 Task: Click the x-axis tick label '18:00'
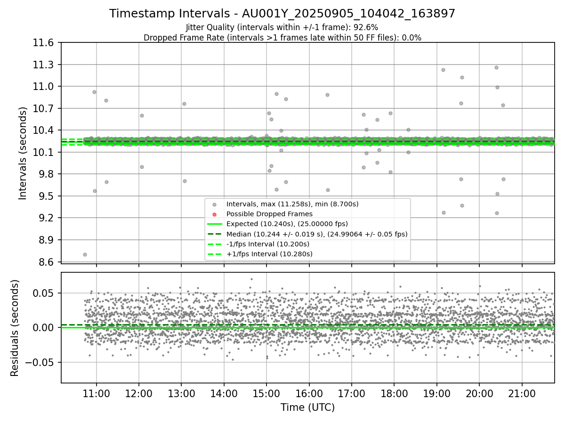tap(394, 393)
